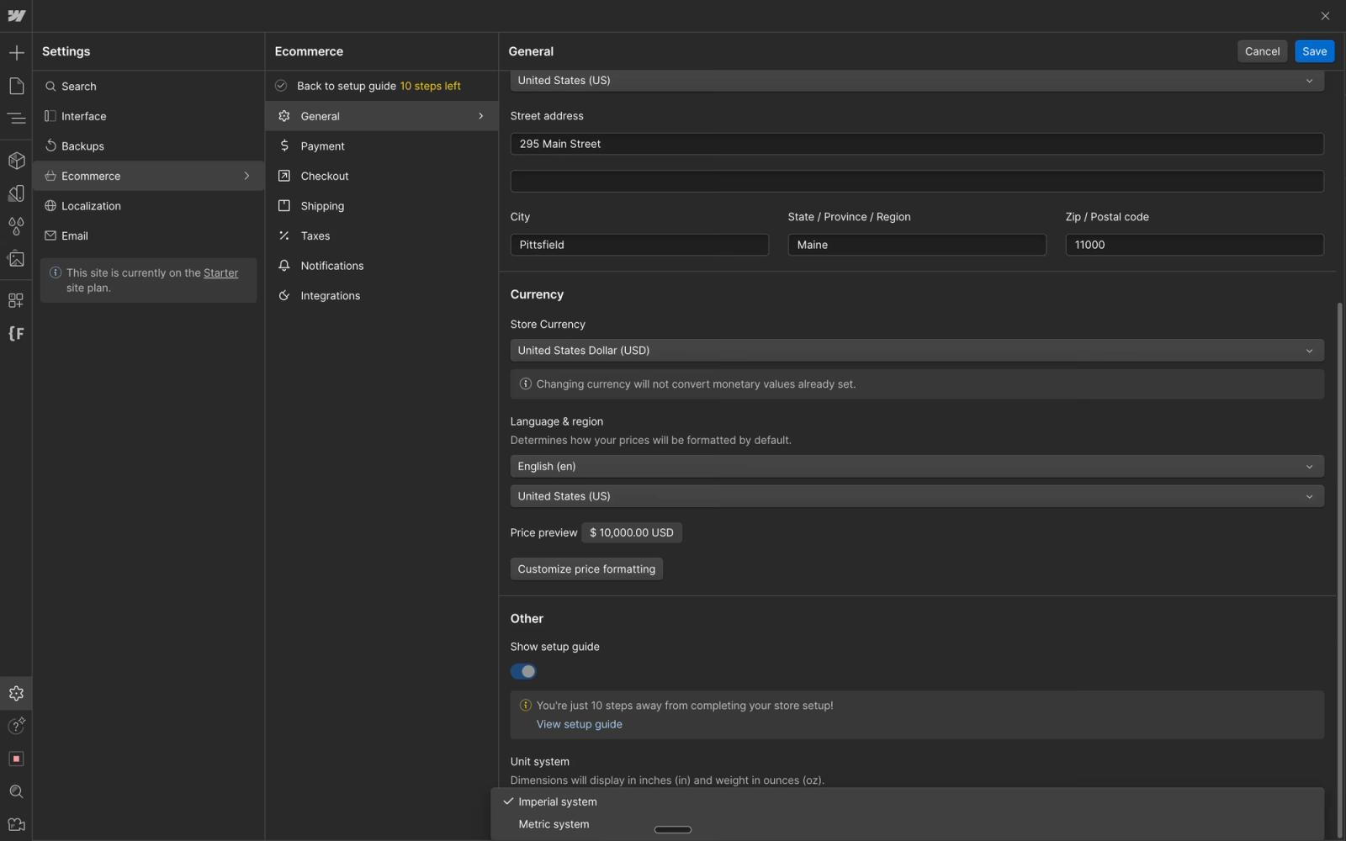Viewport: 1346px width, 841px height.
Task: Open Notifications settings
Action: (382, 266)
